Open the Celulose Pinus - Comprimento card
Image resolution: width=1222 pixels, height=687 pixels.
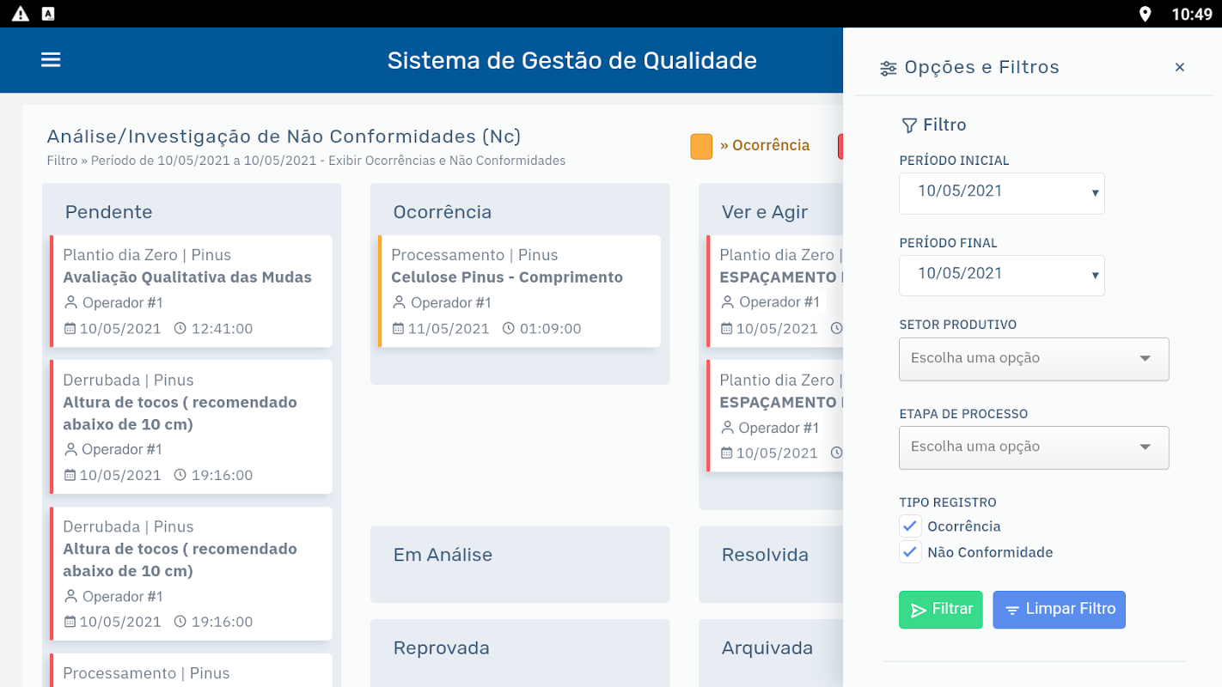tap(519, 291)
